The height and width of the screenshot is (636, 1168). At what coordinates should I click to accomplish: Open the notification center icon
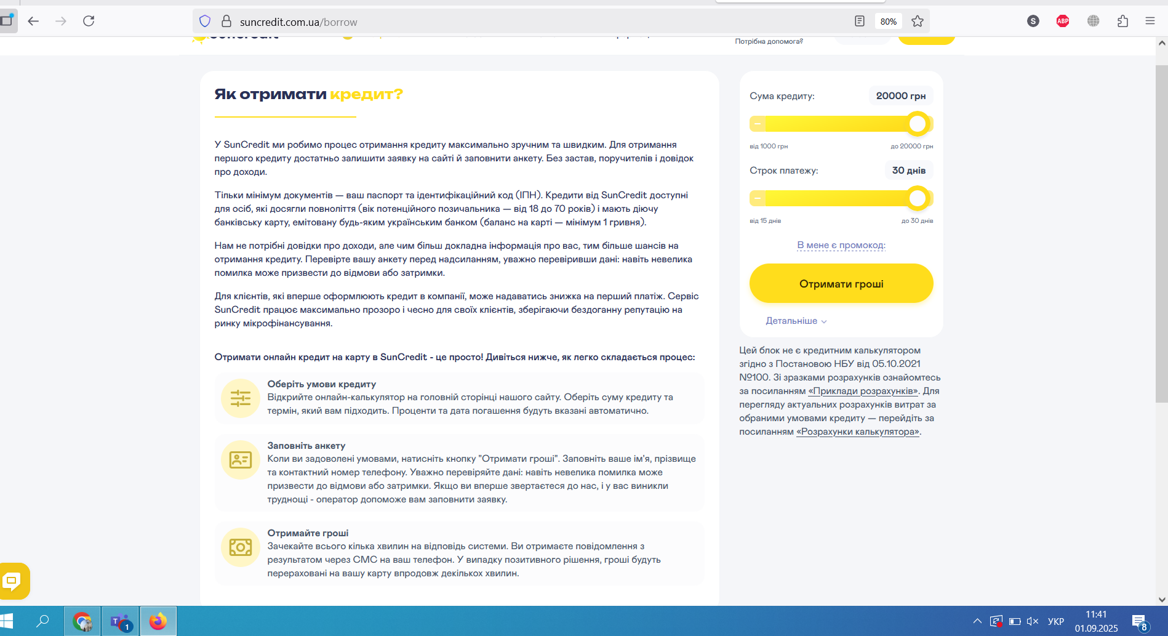click(x=1140, y=622)
